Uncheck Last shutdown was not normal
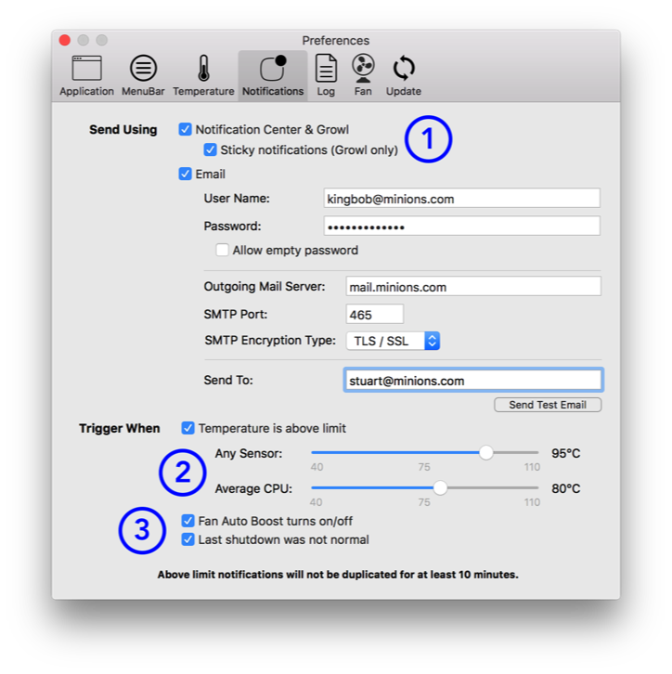Screen dimensions: 672x674 pyautogui.click(x=188, y=539)
